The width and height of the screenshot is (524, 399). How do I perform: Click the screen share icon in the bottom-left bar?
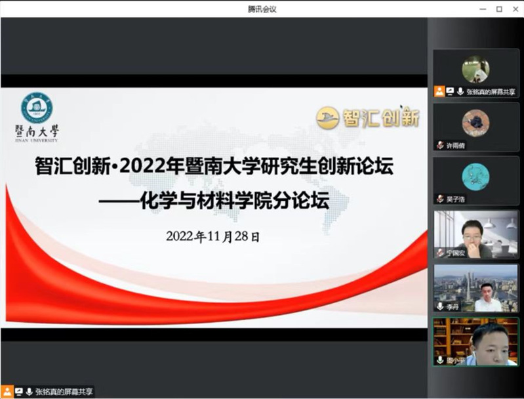[18, 391]
